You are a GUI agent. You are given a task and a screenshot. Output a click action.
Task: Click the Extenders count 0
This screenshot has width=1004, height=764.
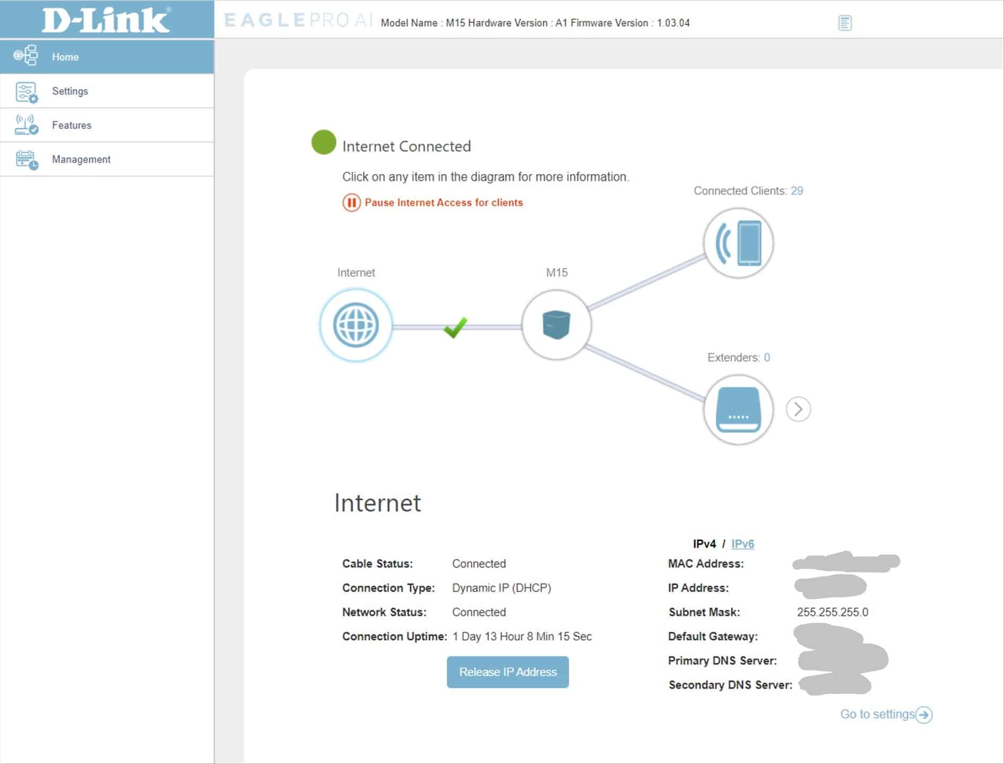click(767, 358)
